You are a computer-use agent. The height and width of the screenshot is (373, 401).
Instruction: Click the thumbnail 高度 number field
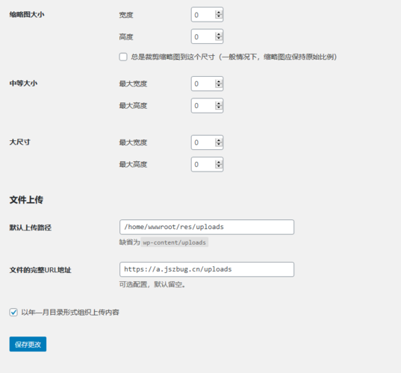[x=207, y=37]
